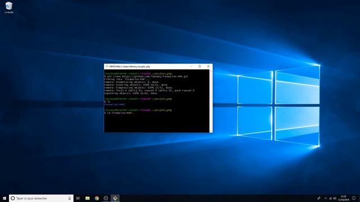Open the volume icon in system tray
The width and height of the screenshot is (360, 202).
[x=335, y=198]
